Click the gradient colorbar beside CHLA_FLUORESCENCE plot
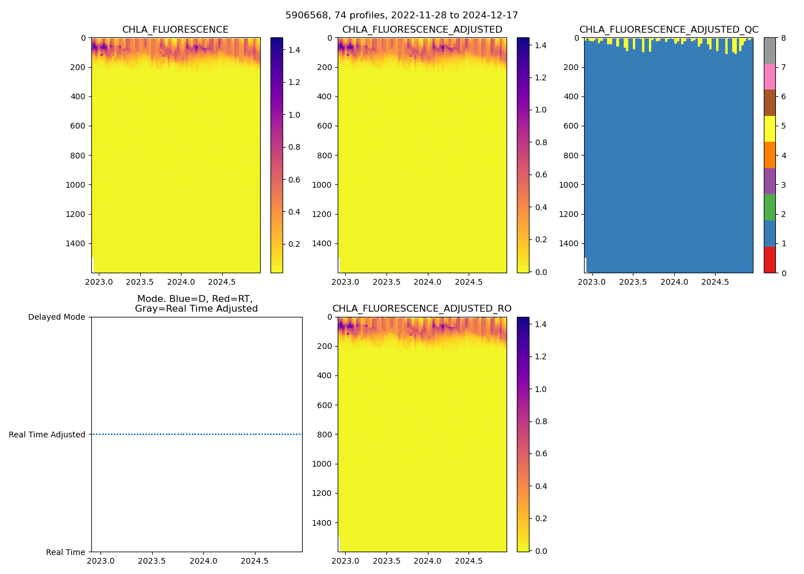This screenshot has height=574, width=804. (x=276, y=155)
